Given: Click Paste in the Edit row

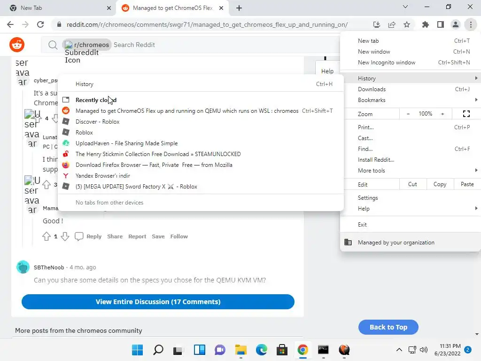Looking at the screenshot, I should coord(467,184).
